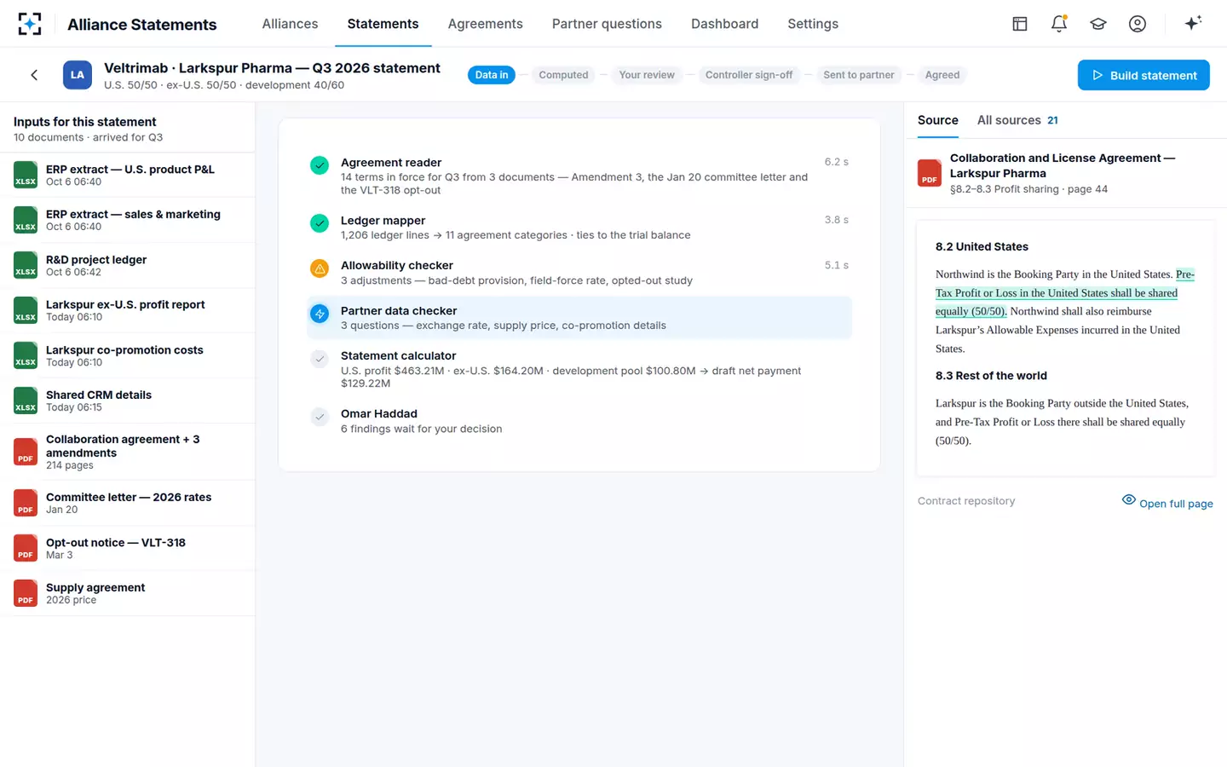The width and height of the screenshot is (1227, 767).
Task: Click R&D project ledger XLSX icon
Action: [x=26, y=265]
